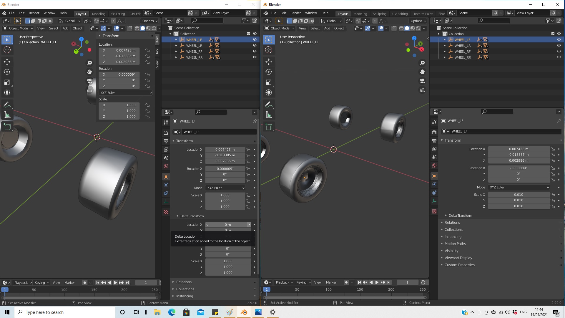Image resolution: width=565 pixels, height=318 pixels.
Task: Open Add menu in right viewport header
Action: (327, 28)
